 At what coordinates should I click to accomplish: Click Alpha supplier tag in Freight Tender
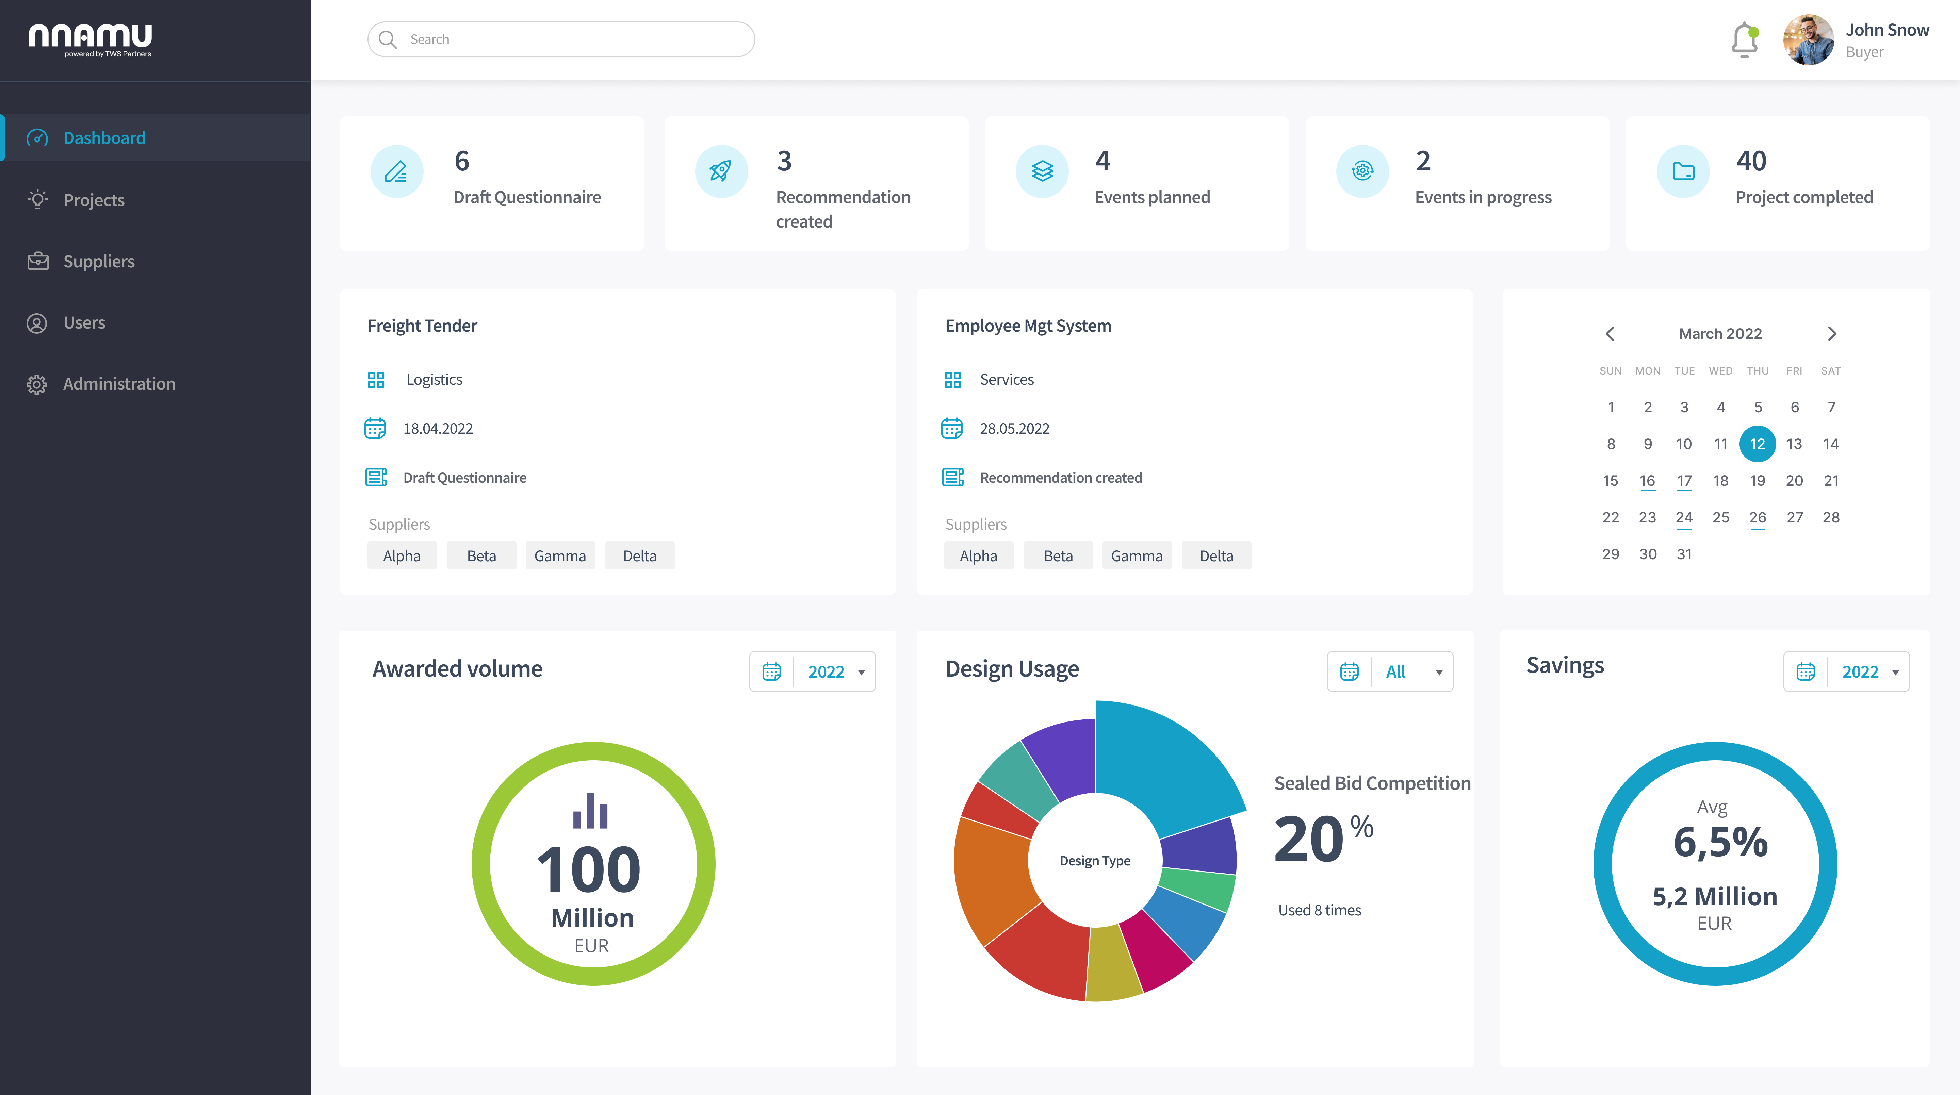402,556
